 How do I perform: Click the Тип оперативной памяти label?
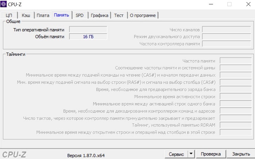tap(39, 30)
